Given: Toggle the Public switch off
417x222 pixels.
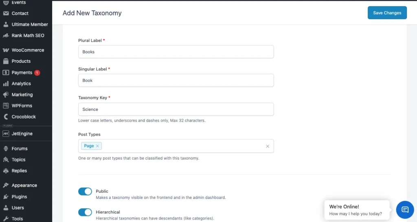Looking at the screenshot, I should click(85, 192).
